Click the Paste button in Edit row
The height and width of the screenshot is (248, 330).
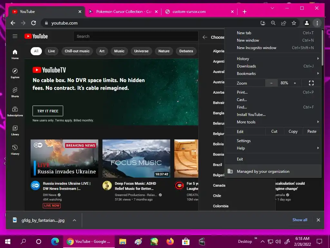pos(312,131)
